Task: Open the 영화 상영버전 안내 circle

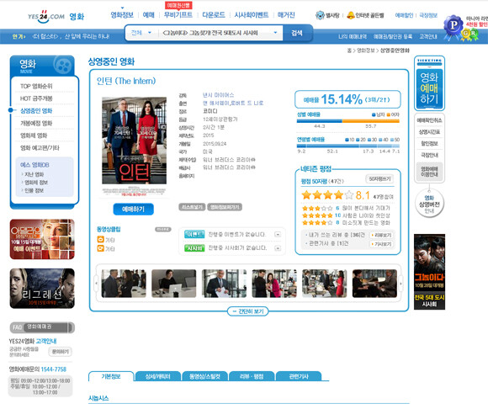Action: point(429,204)
